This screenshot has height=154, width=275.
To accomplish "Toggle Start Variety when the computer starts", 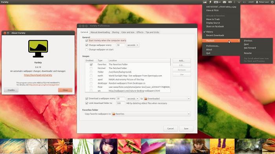I will point(87,40).
